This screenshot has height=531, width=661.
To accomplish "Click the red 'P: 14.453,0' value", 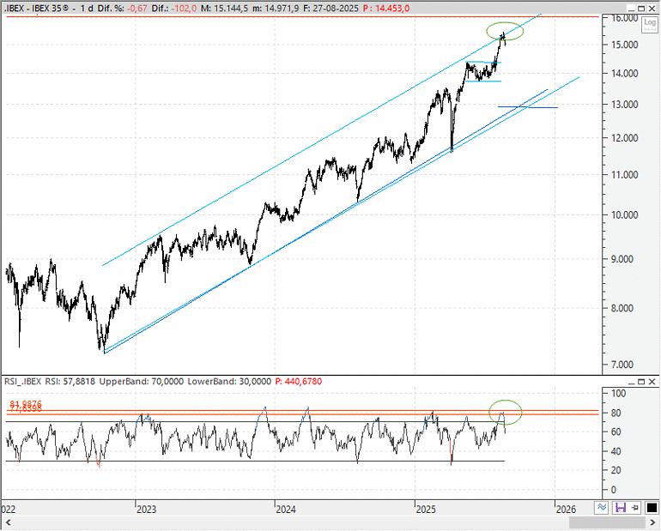I will [x=386, y=9].
